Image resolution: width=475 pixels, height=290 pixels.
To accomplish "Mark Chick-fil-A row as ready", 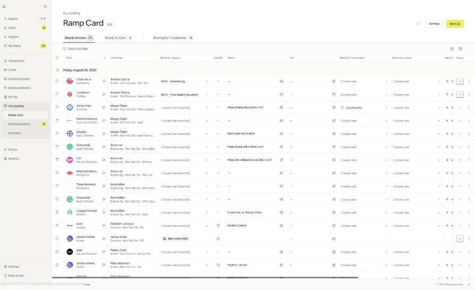I will point(460,81).
